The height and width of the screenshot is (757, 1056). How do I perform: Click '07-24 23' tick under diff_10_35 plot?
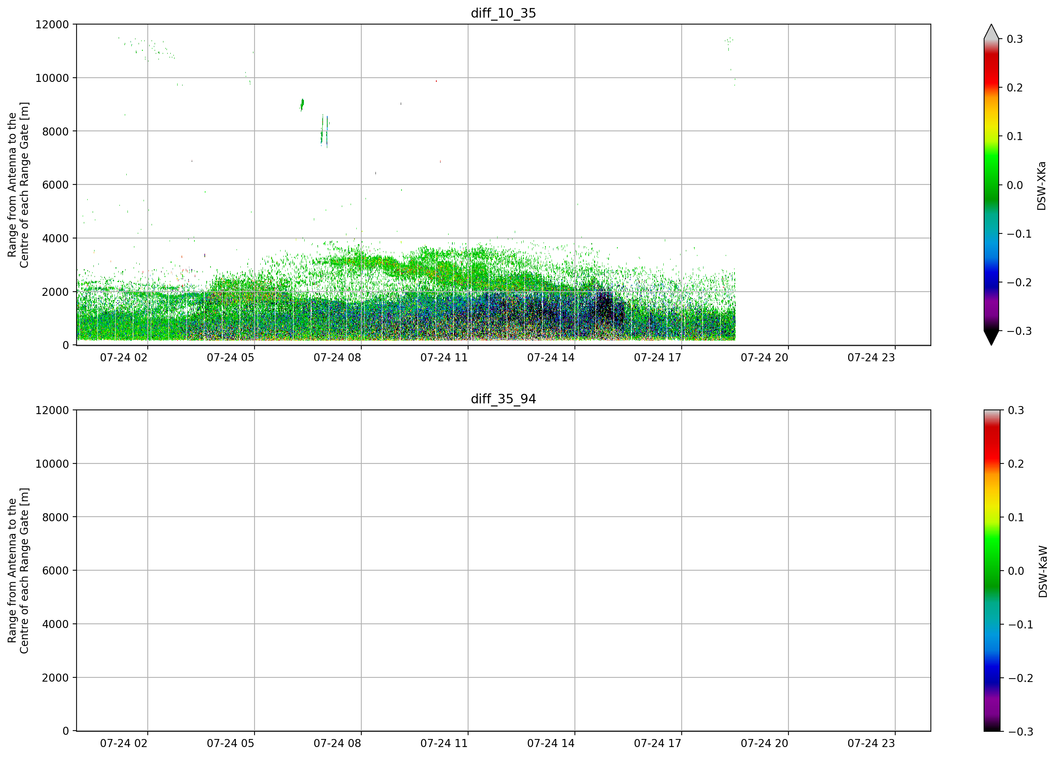pyautogui.click(x=871, y=357)
